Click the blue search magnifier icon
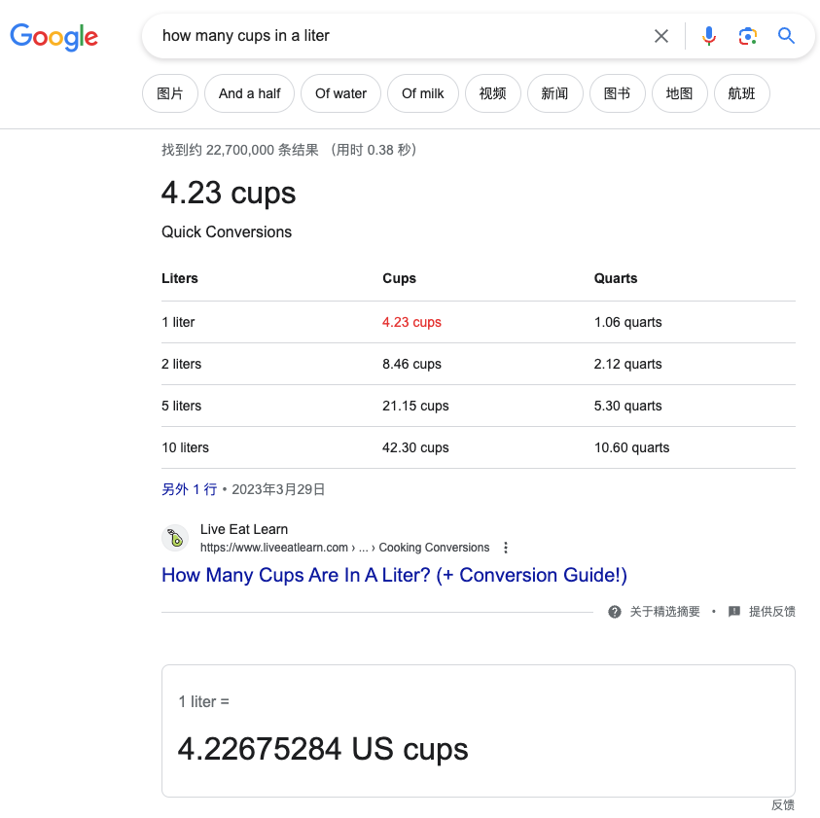Image resolution: width=820 pixels, height=818 pixels. pos(786,35)
